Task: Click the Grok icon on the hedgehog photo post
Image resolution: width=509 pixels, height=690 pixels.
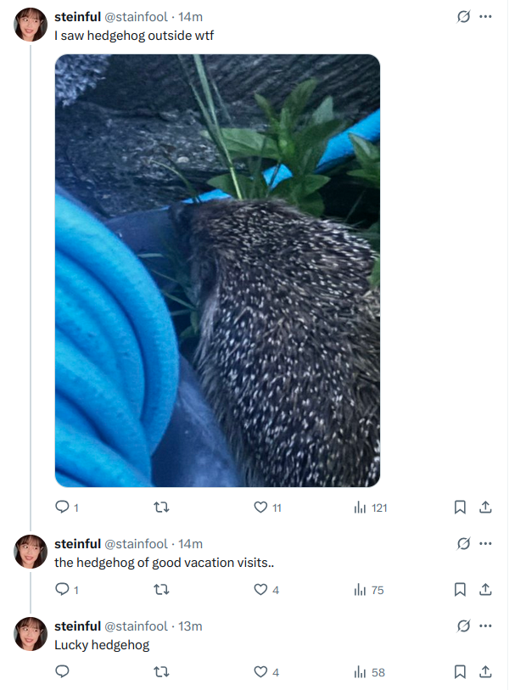Action: click(x=463, y=17)
